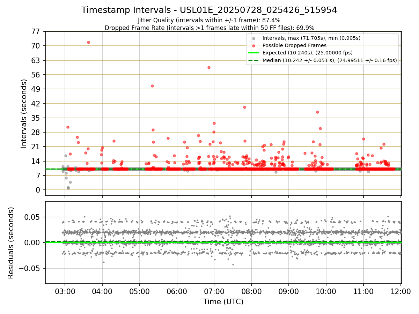
Task: Click the 'Intervals (seconds)' y-axis label
Action: pyautogui.click(x=24, y=113)
